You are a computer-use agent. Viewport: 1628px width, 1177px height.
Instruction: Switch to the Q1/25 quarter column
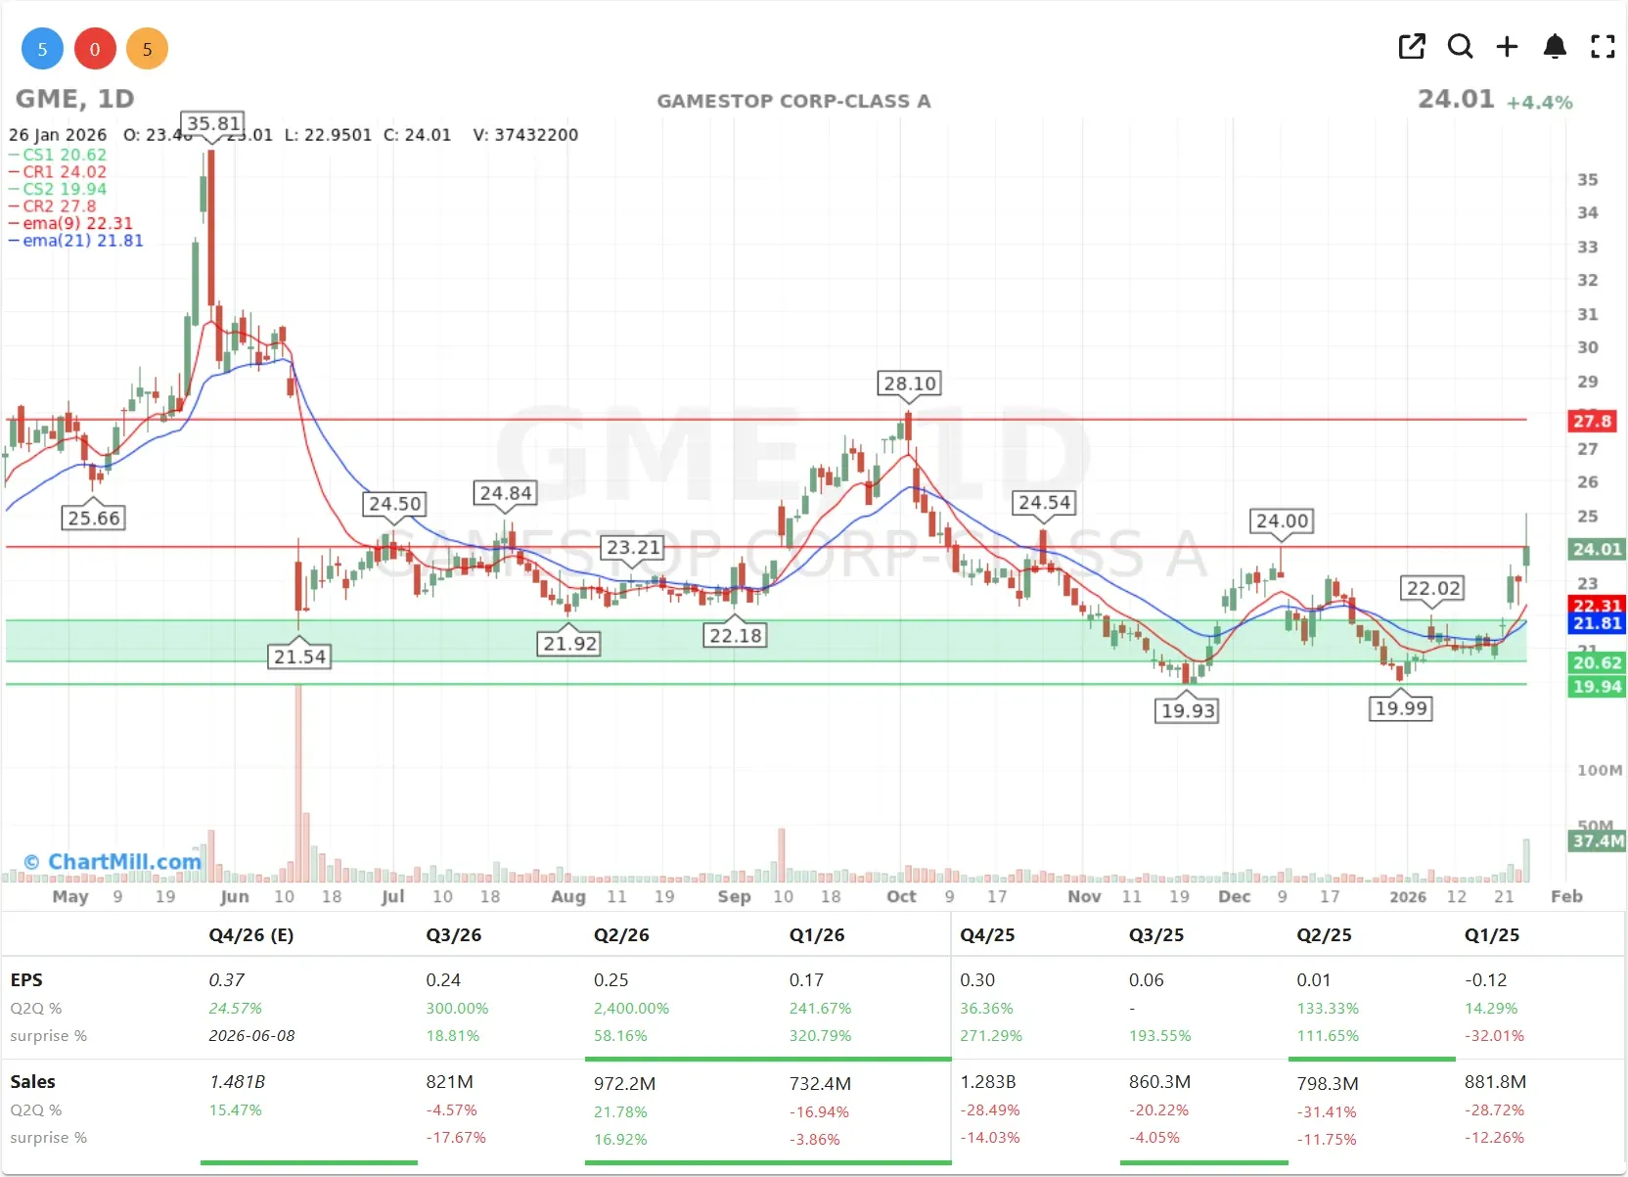(1491, 935)
